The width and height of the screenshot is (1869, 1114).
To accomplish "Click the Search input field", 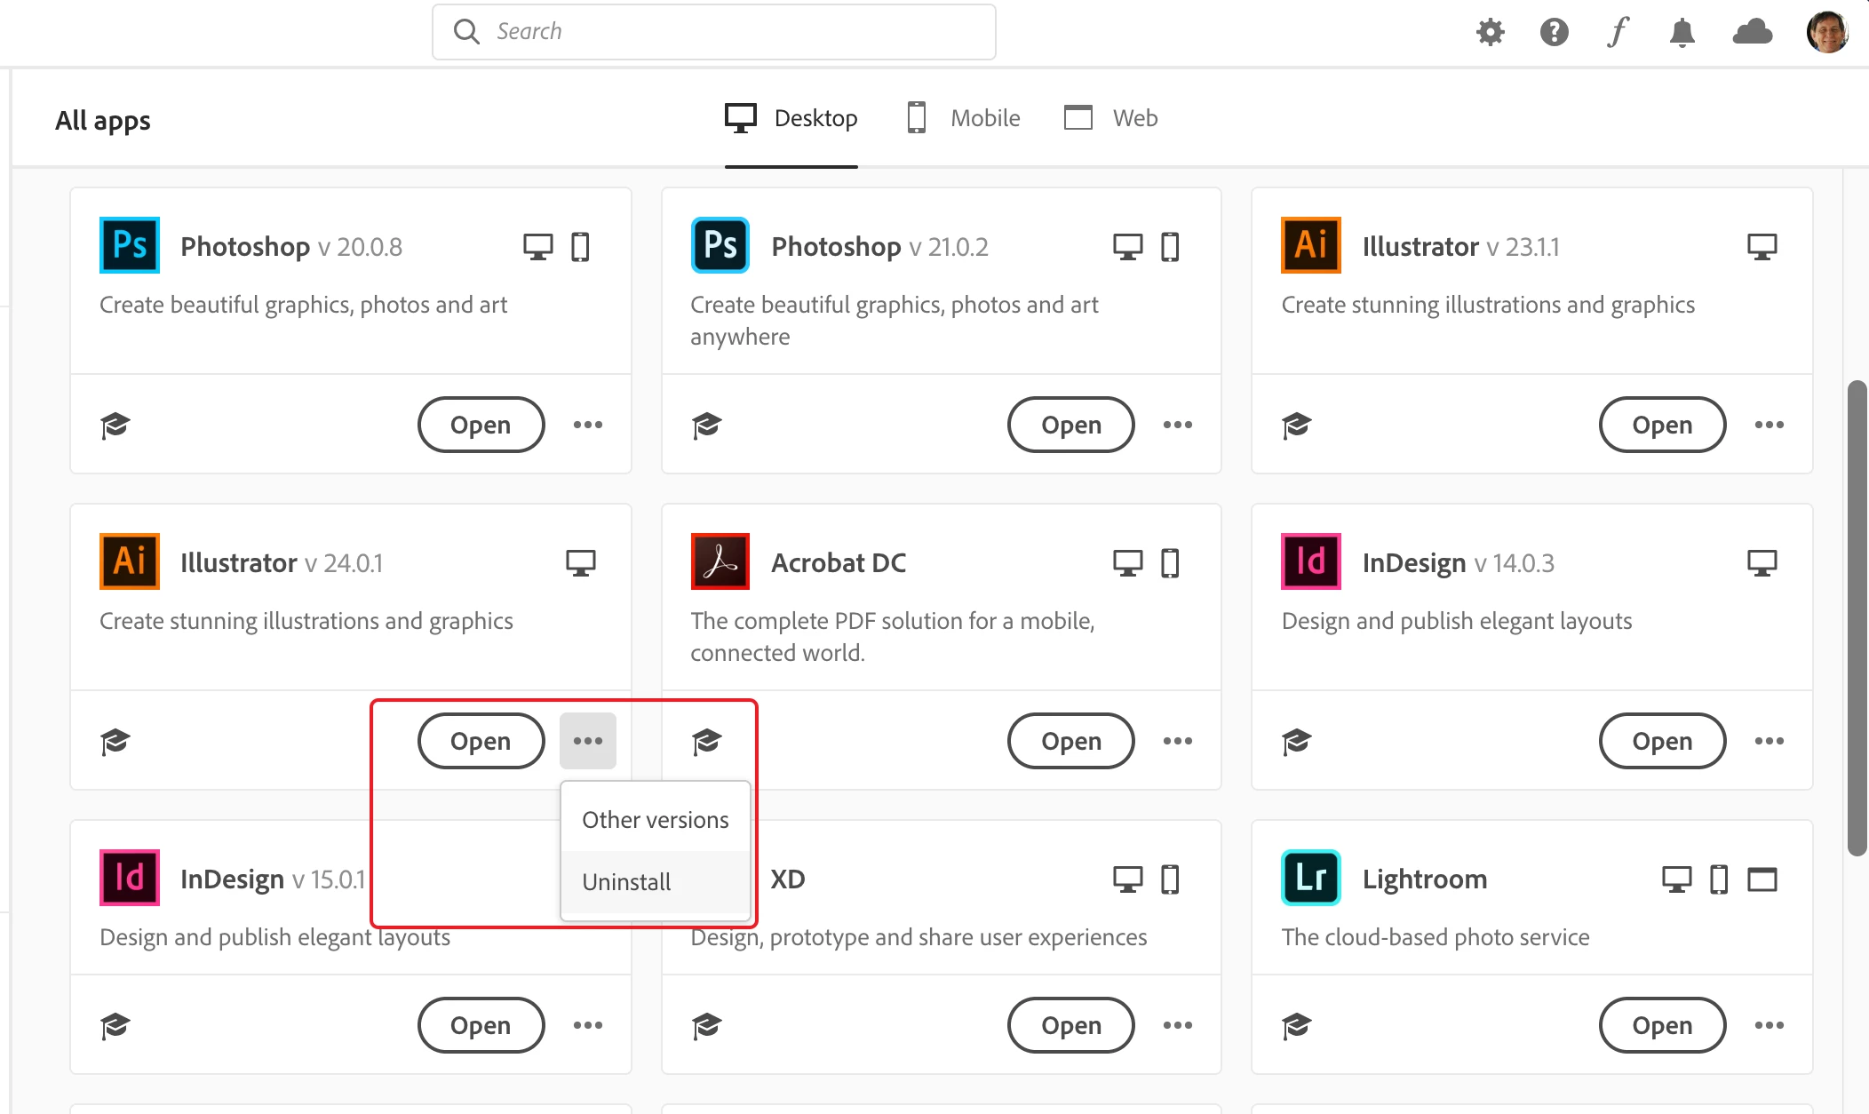I will [713, 32].
